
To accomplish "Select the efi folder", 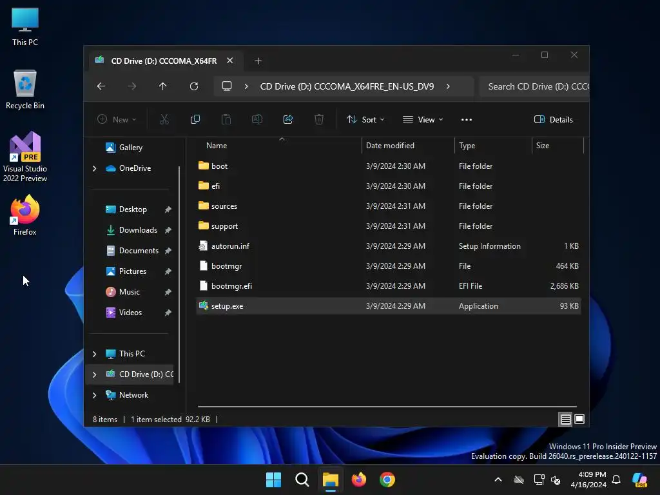I will pyautogui.click(x=389, y=186).
